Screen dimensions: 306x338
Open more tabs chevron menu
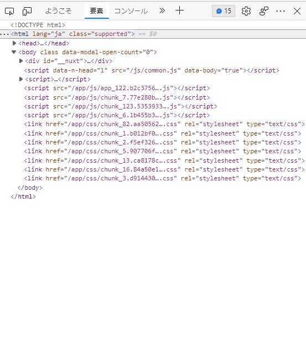pyautogui.click(x=162, y=11)
